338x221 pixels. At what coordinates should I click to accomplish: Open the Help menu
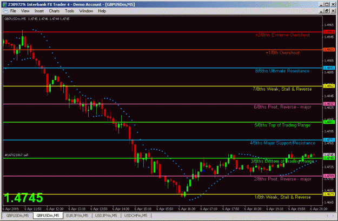click(102, 11)
